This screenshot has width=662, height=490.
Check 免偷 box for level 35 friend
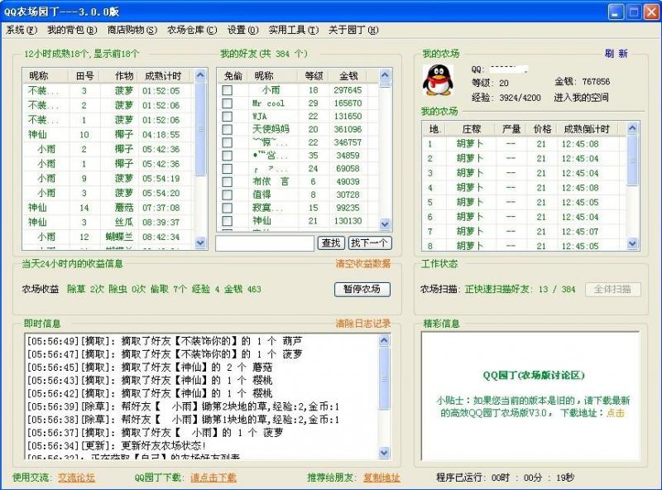pyautogui.click(x=227, y=156)
